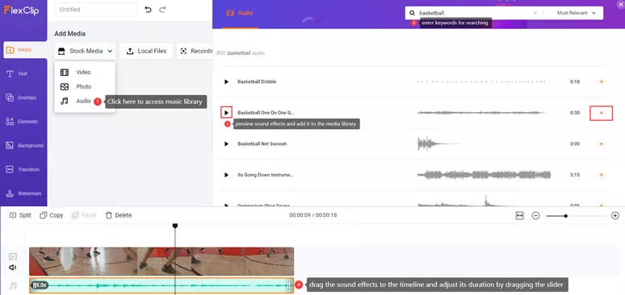
Task: Click the audio clip right trim handle
Action: [289, 285]
